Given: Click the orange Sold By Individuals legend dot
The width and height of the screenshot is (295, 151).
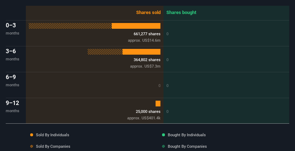Looking at the screenshot, I should pyautogui.click(x=32, y=135).
